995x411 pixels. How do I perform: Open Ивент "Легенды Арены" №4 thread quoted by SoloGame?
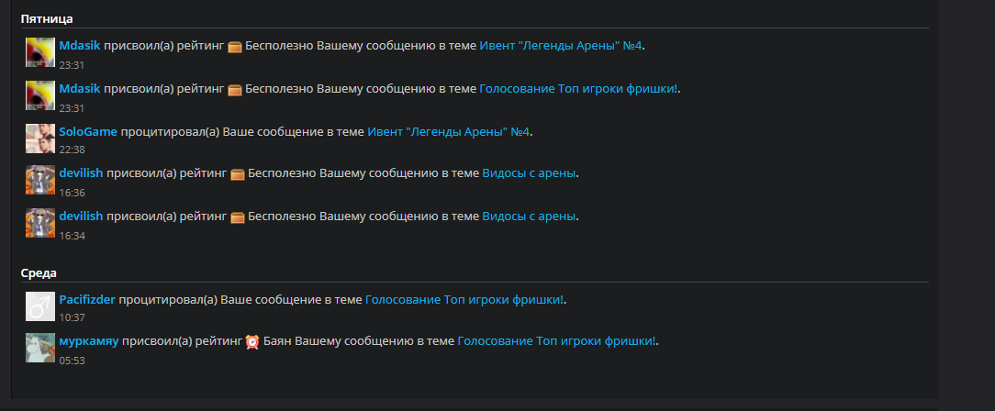[x=449, y=132]
